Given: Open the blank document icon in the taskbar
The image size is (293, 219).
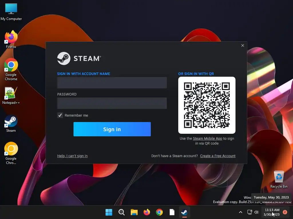Looking at the screenshot, I should click(x=172, y=212).
